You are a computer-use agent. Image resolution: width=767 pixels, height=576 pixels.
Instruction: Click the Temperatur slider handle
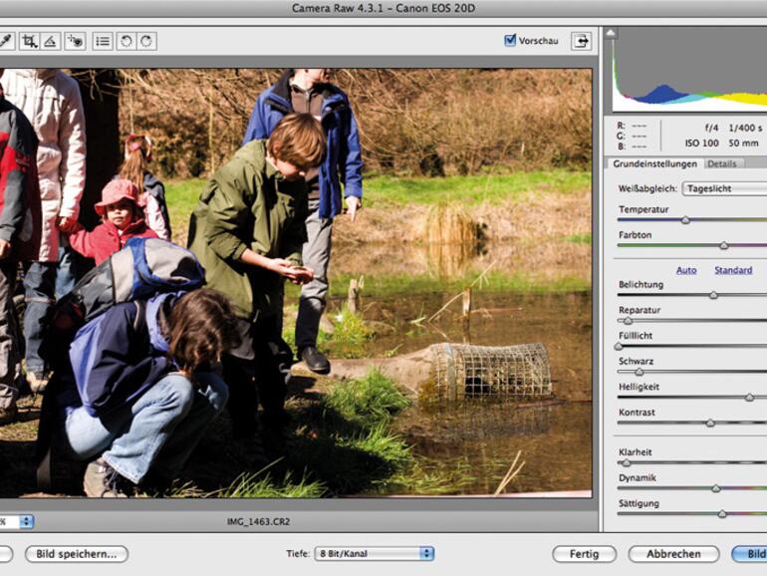tap(685, 220)
